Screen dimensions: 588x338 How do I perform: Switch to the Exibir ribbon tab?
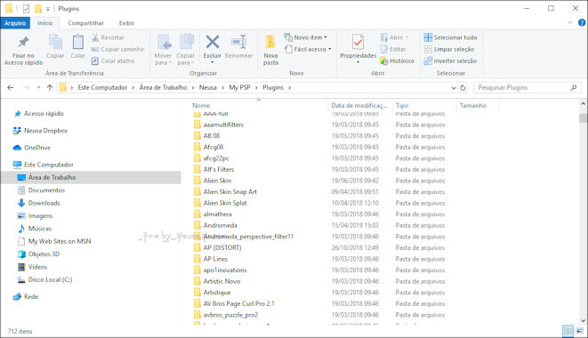click(x=126, y=23)
